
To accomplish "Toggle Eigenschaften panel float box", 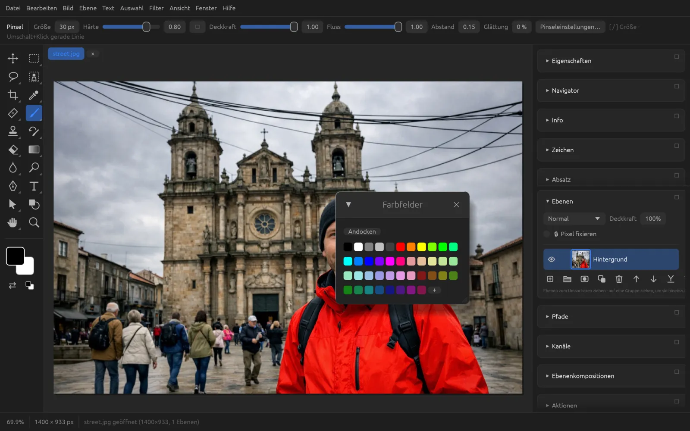I will [x=677, y=56].
